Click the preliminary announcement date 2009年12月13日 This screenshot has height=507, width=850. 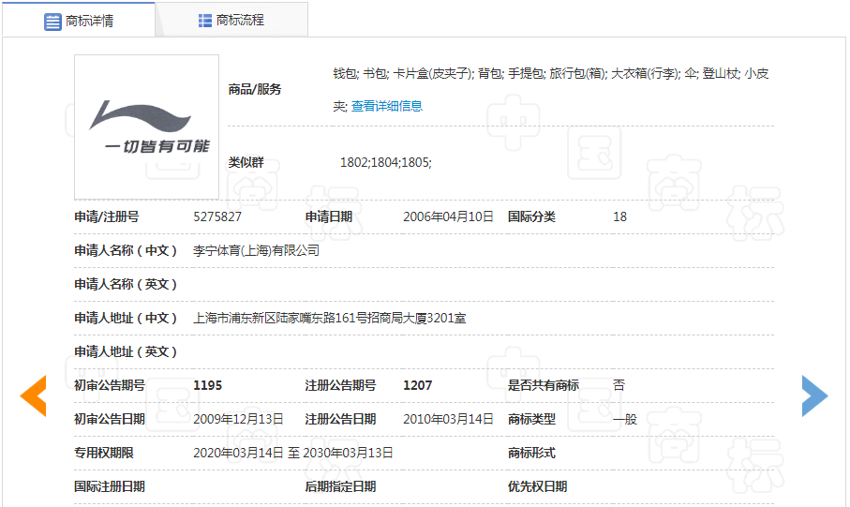[x=238, y=419]
